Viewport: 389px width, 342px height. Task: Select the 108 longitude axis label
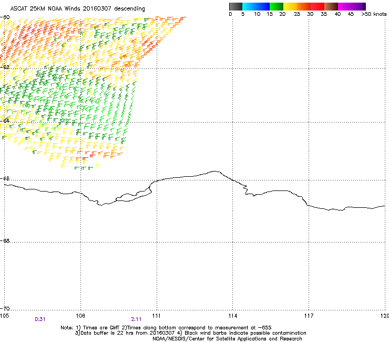[80, 316]
